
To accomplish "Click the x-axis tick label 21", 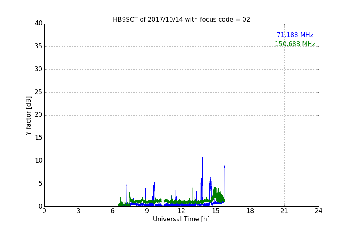I will pos(284,211).
